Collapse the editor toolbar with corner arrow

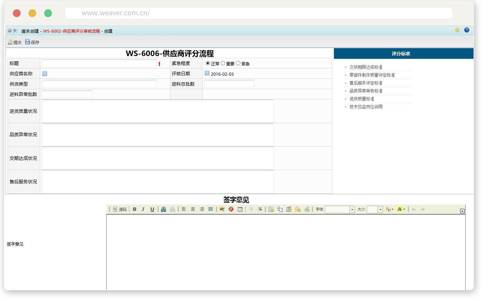tap(462, 211)
